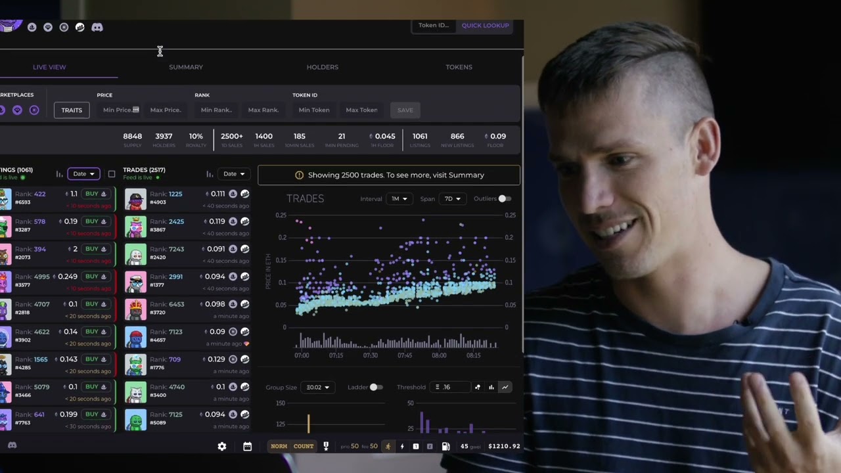Open the LooksRare diamond icon in header
This screenshot has height=473, width=841.
point(48,27)
